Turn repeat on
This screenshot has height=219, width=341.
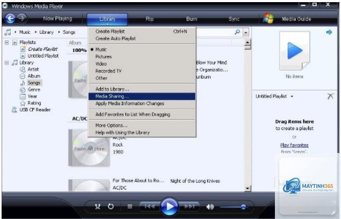click(x=110, y=207)
